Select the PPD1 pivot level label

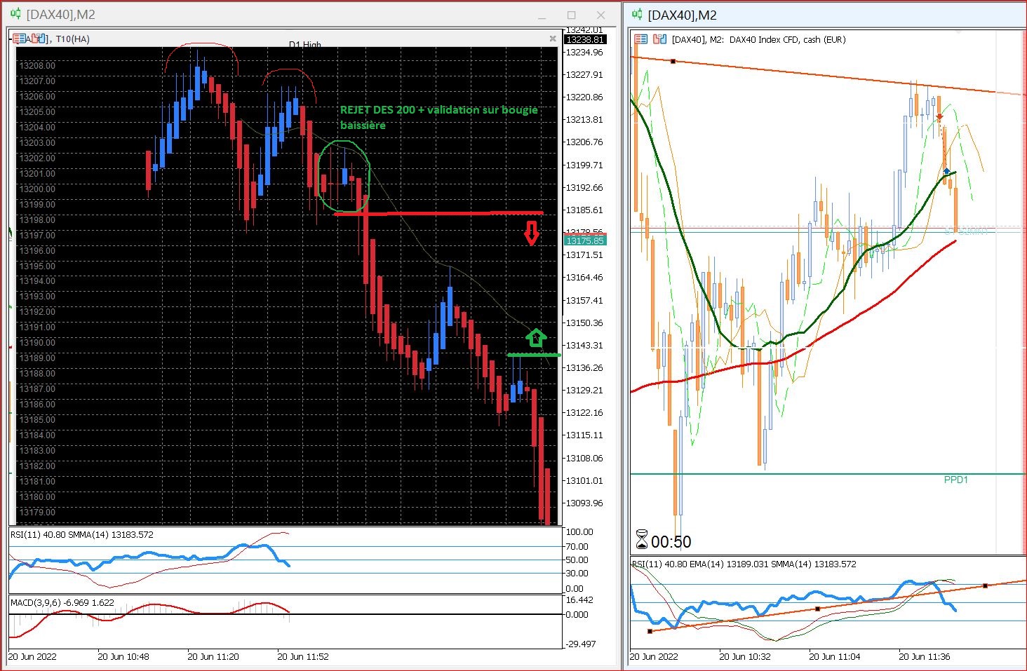point(955,480)
